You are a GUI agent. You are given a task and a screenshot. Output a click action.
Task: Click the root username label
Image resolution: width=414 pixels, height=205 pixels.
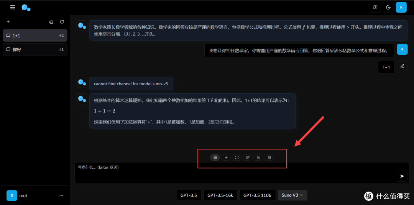coord(23,195)
